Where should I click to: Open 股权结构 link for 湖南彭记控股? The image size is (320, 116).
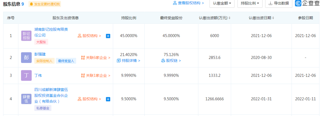(x=89, y=36)
